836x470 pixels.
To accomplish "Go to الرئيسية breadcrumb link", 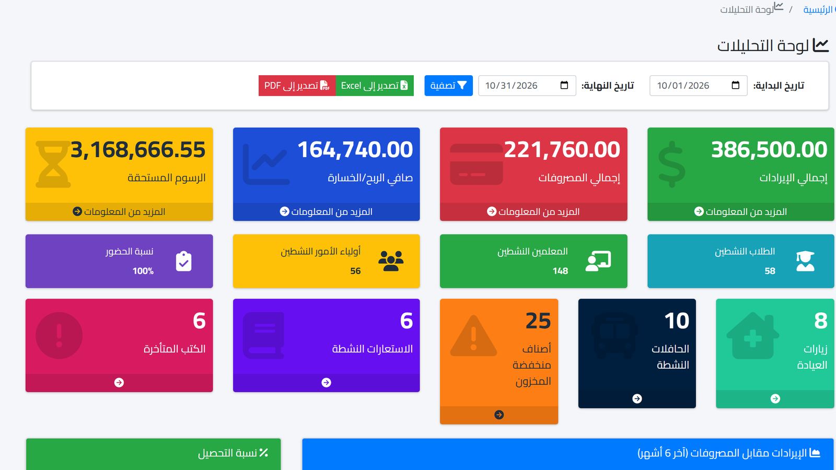I will (x=818, y=10).
